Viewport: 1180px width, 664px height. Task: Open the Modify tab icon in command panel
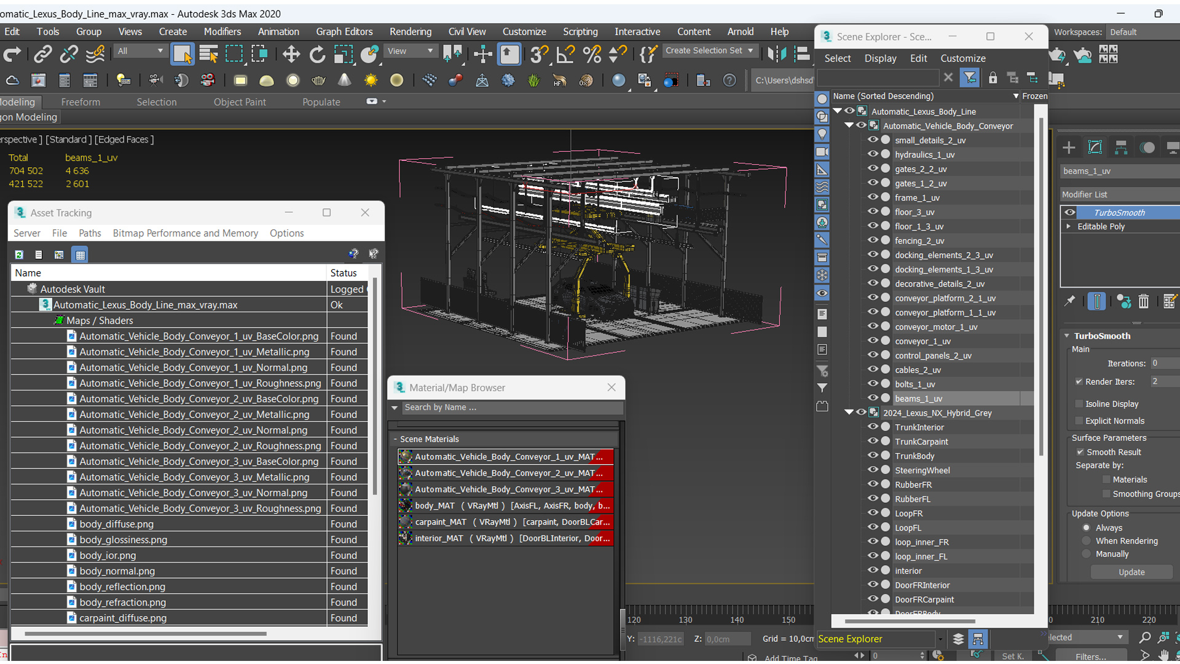click(1095, 148)
